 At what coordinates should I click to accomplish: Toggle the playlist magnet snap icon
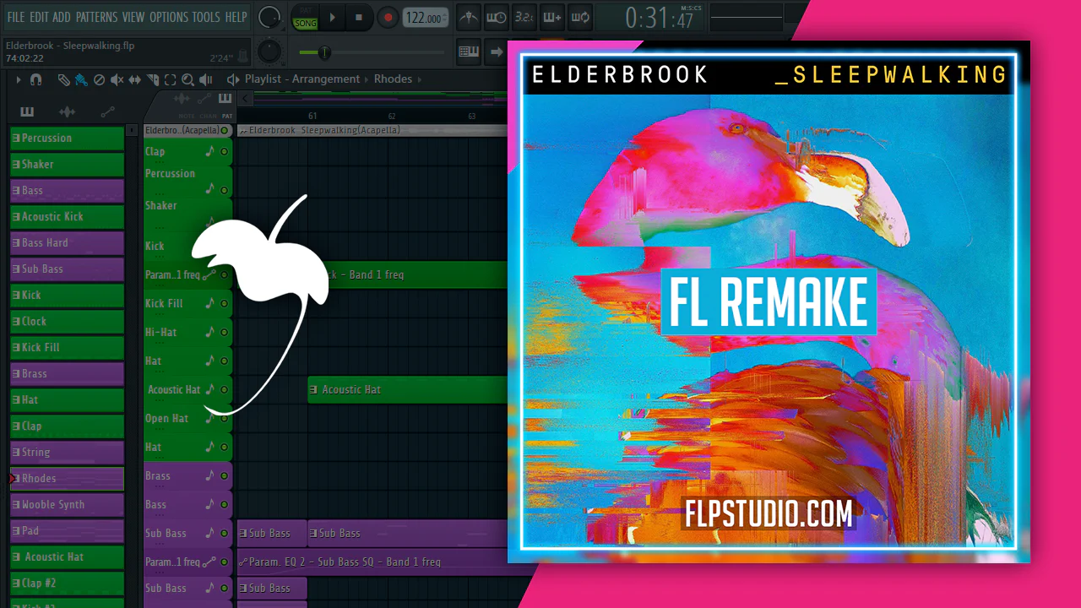(35, 79)
